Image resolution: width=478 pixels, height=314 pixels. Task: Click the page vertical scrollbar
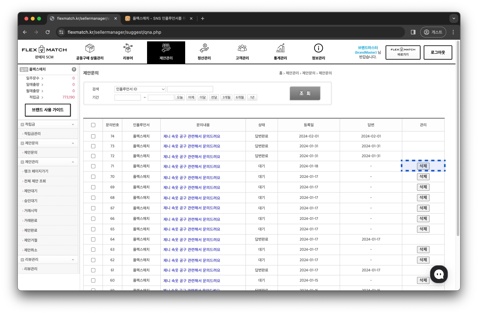[458, 138]
